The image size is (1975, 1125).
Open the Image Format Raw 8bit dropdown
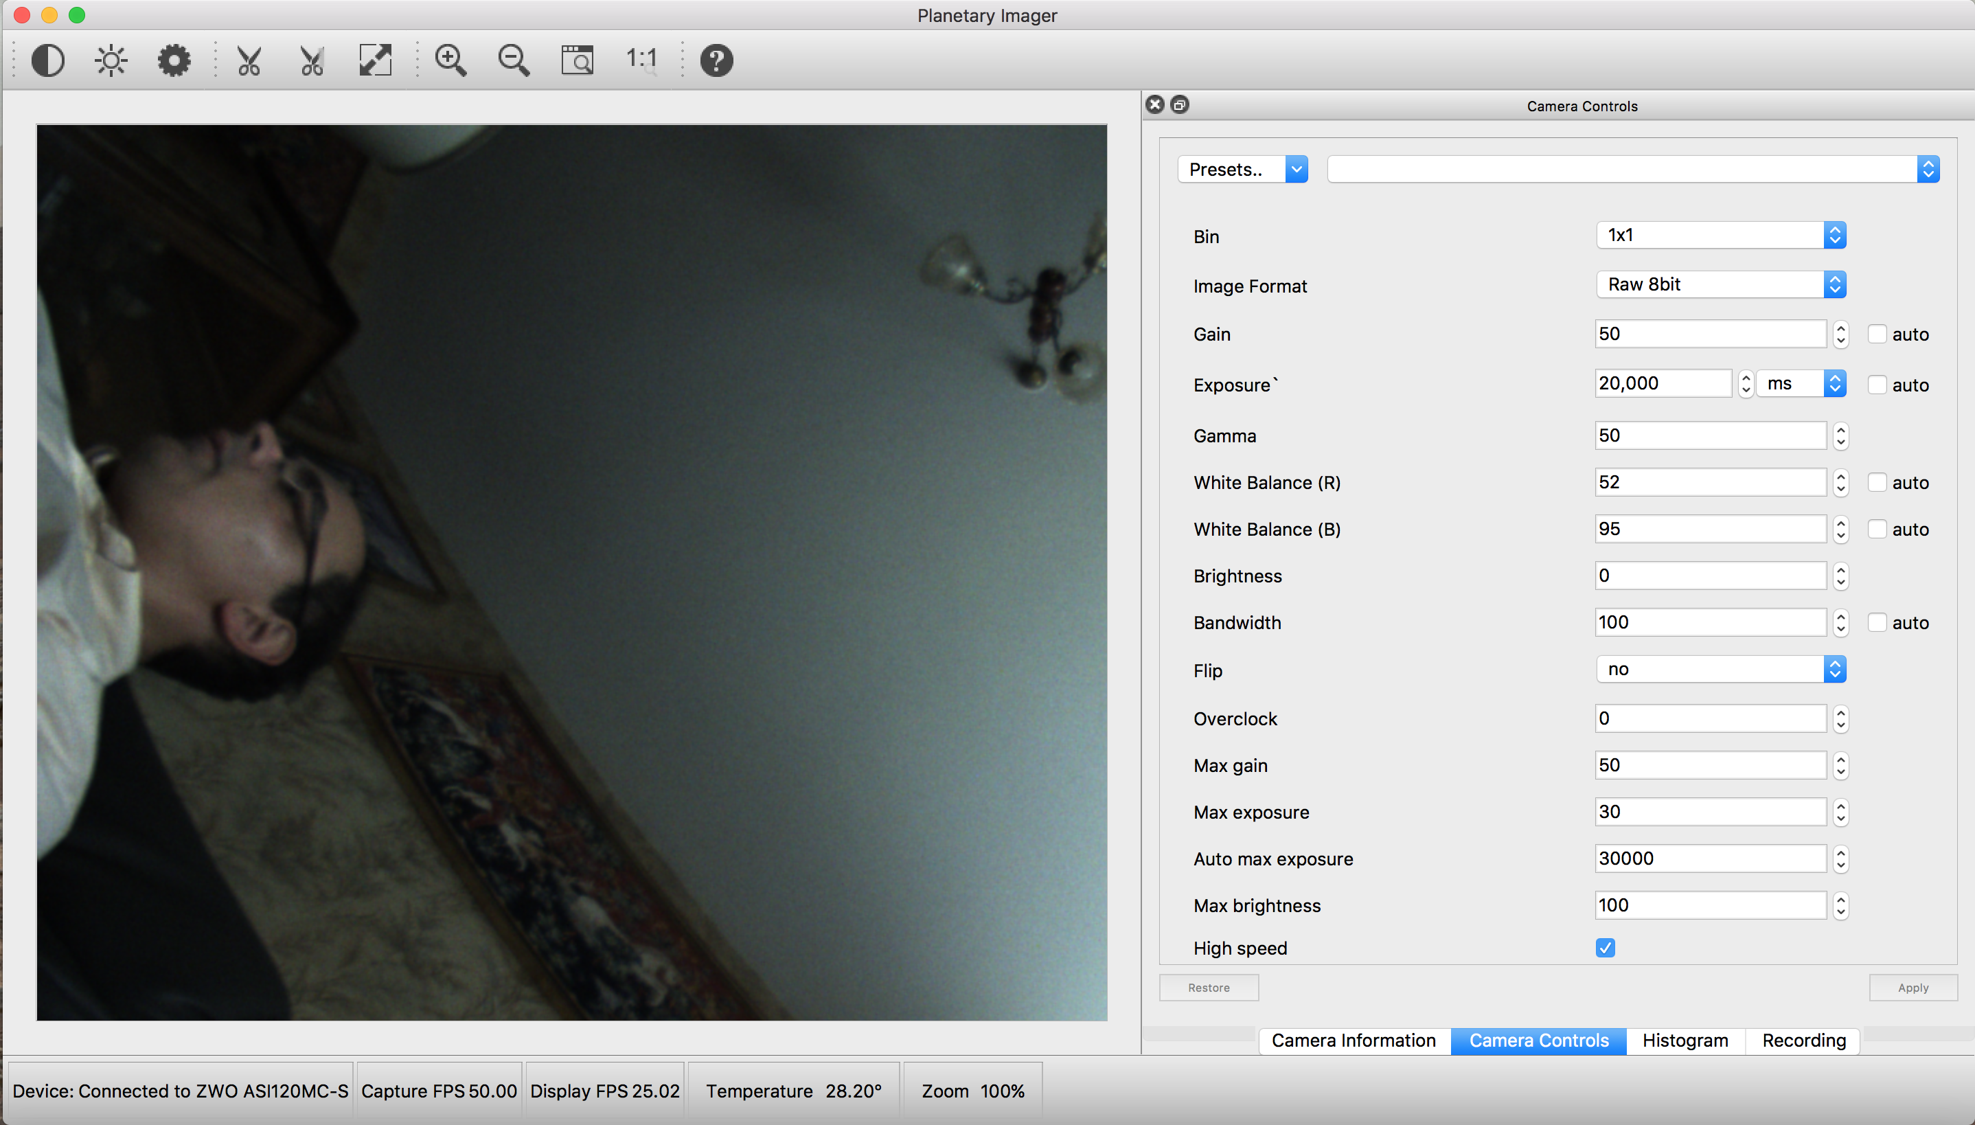tap(1721, 284)
